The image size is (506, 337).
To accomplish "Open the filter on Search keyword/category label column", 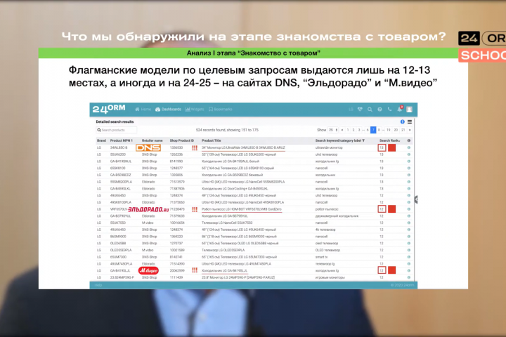I will pos(363,140).
